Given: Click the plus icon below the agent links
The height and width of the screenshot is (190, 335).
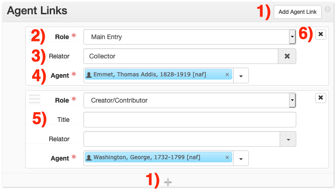Looking at the screenshot, I should click(x=168, y=183).
